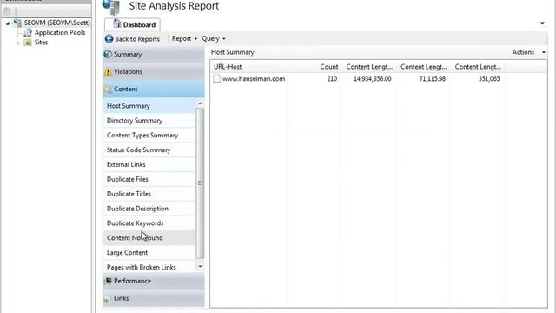Viewport: 556px width, 313px height.
Task: Open the Query dropdown menu
Action: [214, 38]
